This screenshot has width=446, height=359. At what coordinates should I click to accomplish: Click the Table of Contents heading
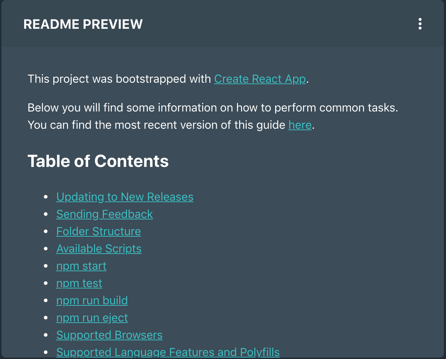click(98, 161)
